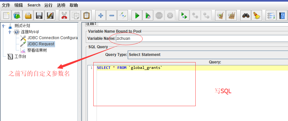Image resolution: width=288 pixels, height=121 pixels.
Task: Cut selection with scissors icon
Action: click(x=64, y=16)
